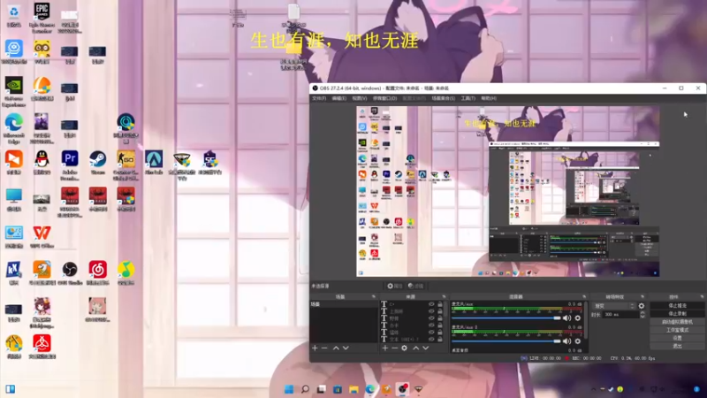Viewport: 707px width, 398px height.
Task: Toggle eye visibility of second text source
Action: point(431,311)
